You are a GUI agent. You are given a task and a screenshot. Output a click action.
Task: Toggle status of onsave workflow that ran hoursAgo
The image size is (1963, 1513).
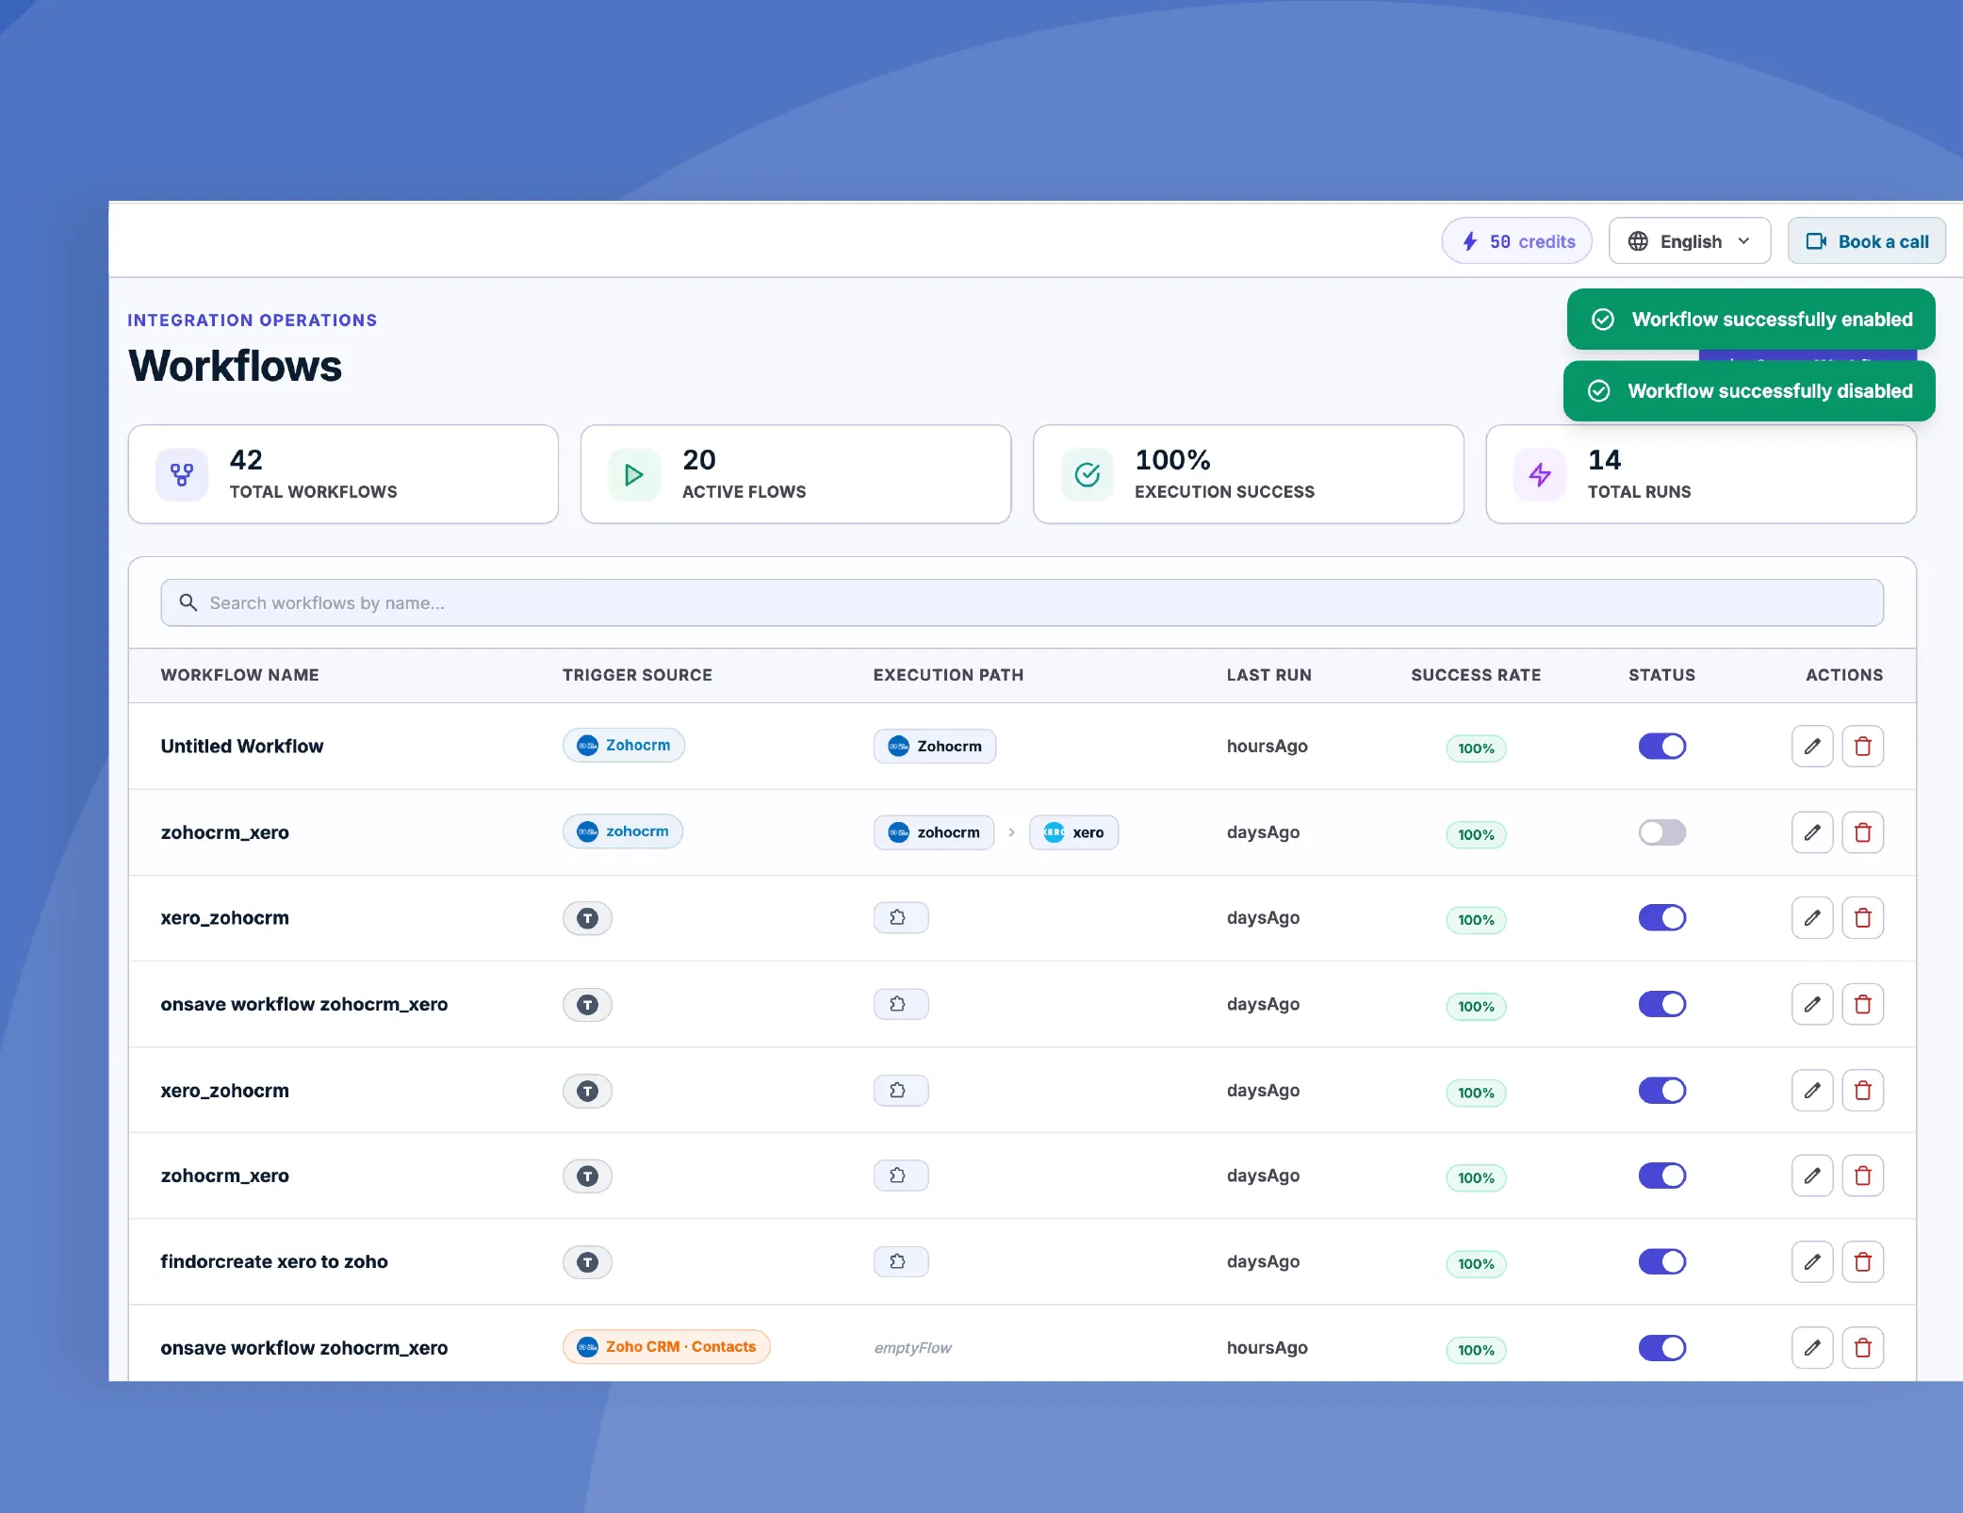(x=1661, y=1348)
